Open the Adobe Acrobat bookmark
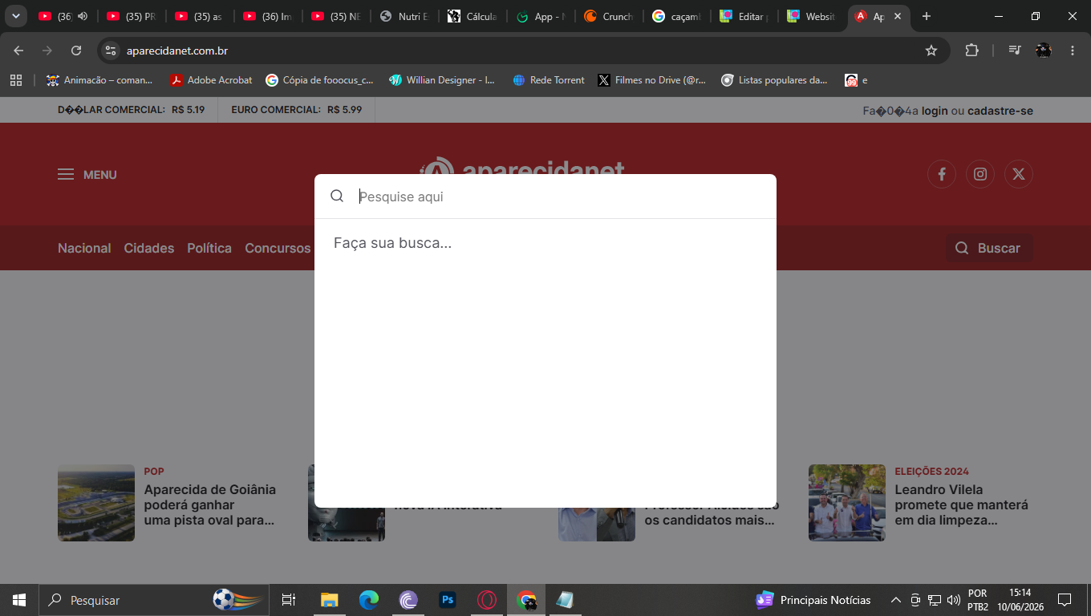The width and height of the screenshot is (1091, 616). tap(211, 80)
